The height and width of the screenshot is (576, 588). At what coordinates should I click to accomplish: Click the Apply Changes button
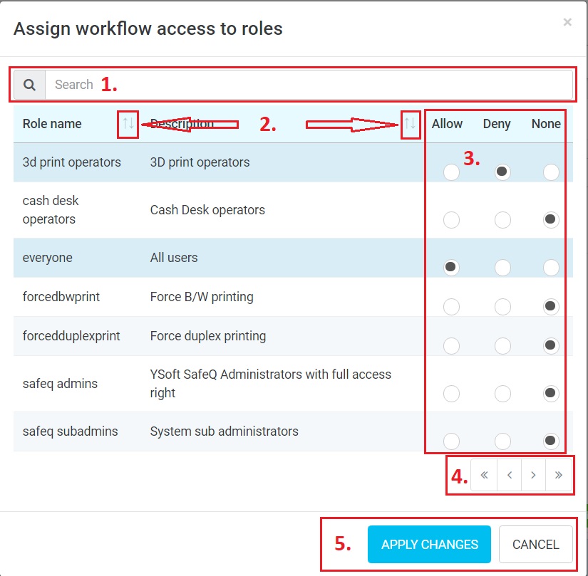coord(429,545)
